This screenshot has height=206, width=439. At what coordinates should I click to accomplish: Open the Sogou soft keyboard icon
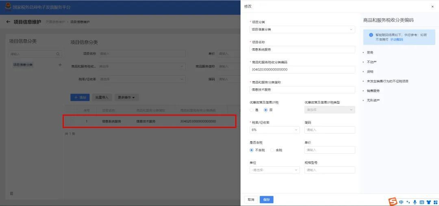[x=422, y=202]
